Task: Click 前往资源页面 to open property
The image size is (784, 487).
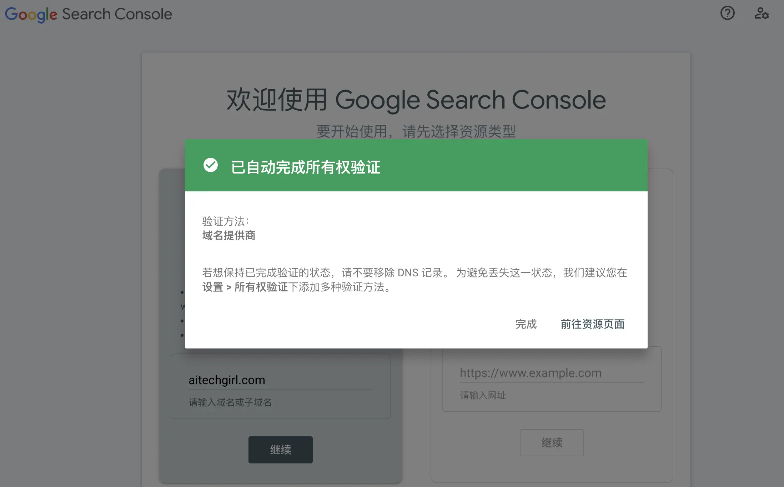Action: coord(592,324)
